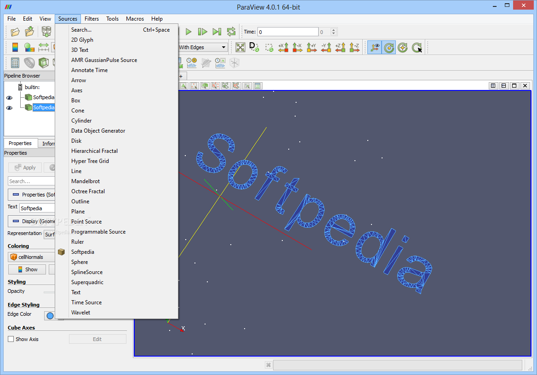
Task: Open the File menu
Action: click(11, 19)
